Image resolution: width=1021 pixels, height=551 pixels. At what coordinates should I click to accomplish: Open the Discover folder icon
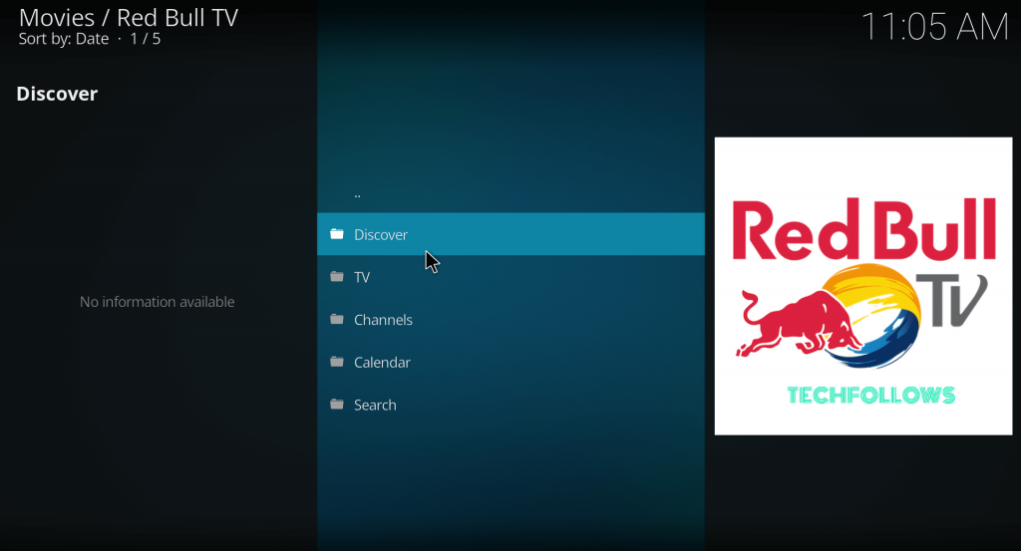point(337,233)
